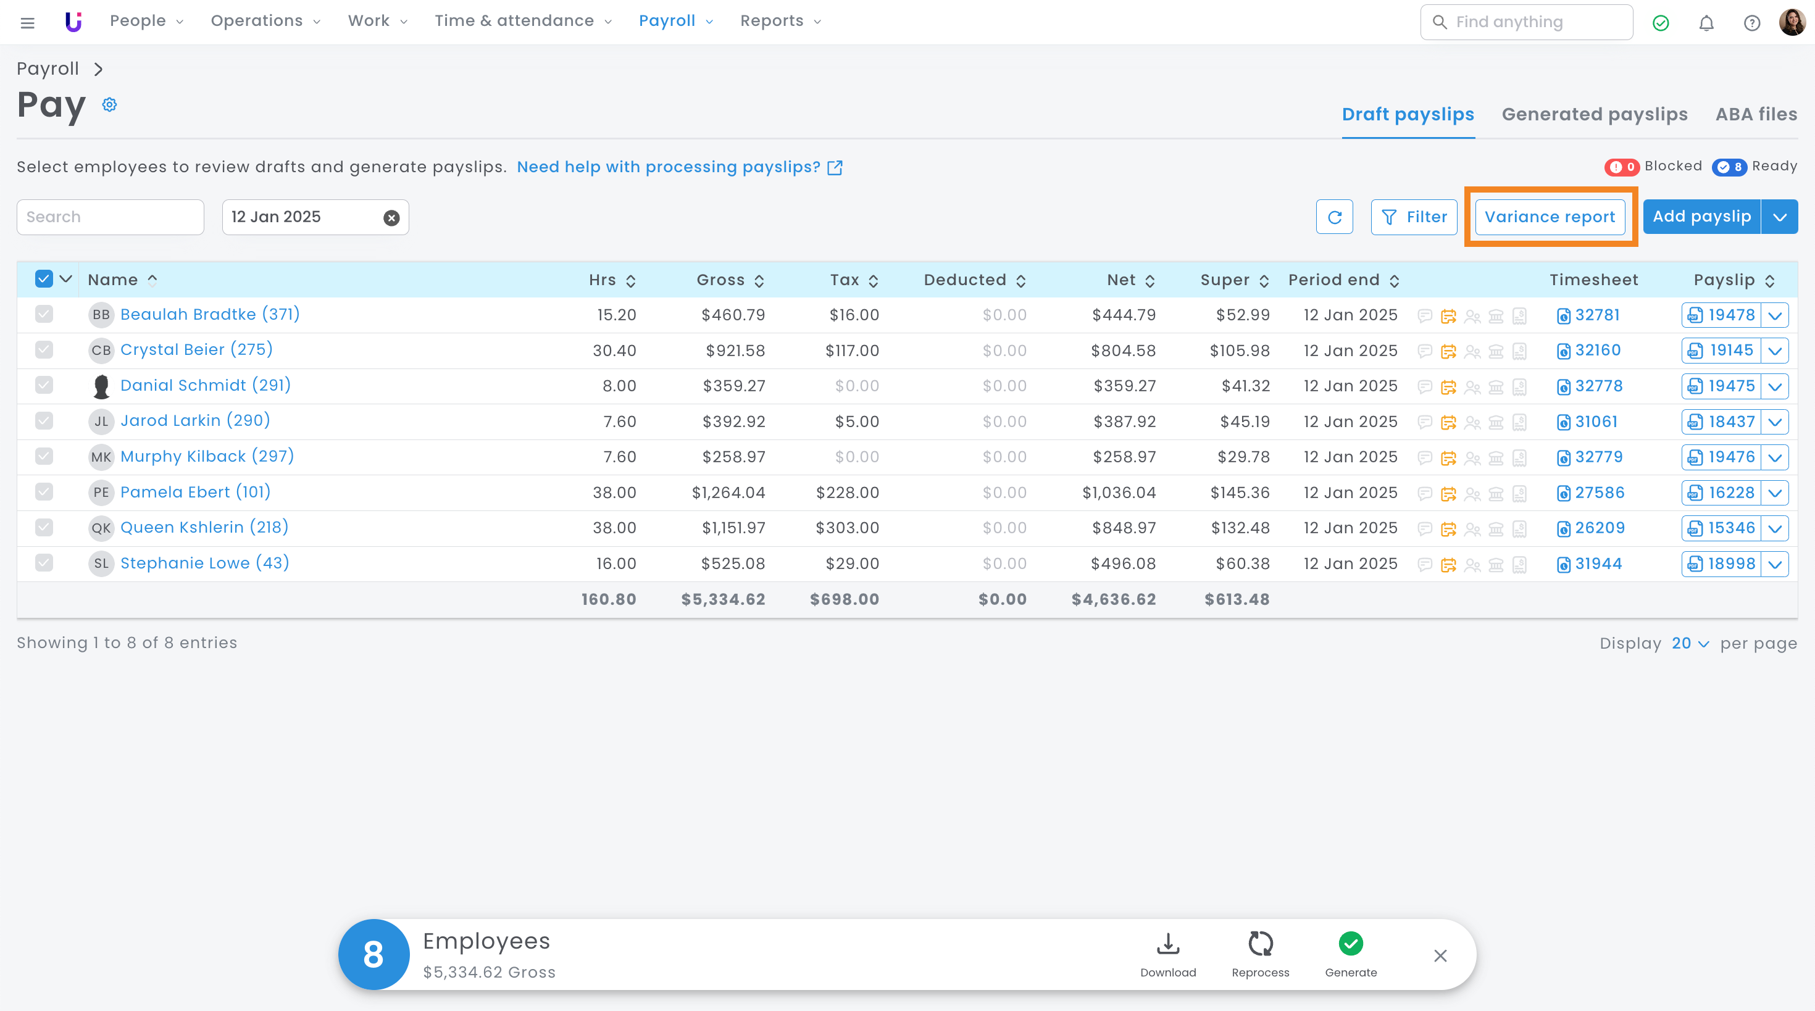1815x1011 pixels.
Task: Open the Reports menu
Action: click(x=780, y=21)
